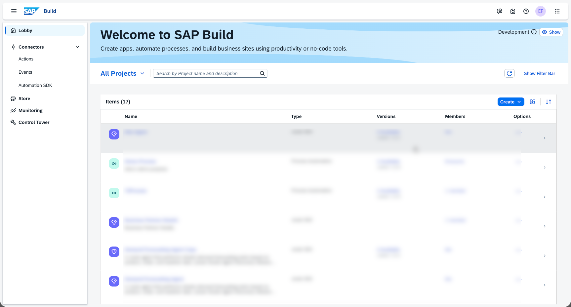Click the magnifier search icon
Image resolution: width=571 pixels, height=307 pixels.
(x=262, y=73)
